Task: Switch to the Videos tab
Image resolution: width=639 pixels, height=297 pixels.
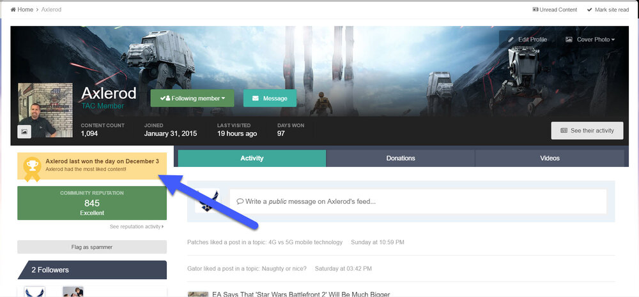Action: click(550, 158)
